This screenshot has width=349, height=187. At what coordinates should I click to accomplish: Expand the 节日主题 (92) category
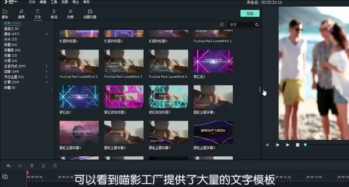coord(46,77)
